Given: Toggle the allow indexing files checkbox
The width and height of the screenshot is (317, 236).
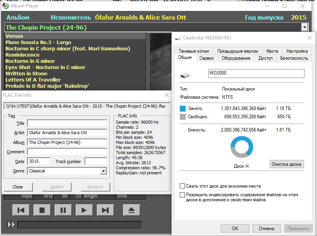Looking at the screenshot, I should click(183, 194).
